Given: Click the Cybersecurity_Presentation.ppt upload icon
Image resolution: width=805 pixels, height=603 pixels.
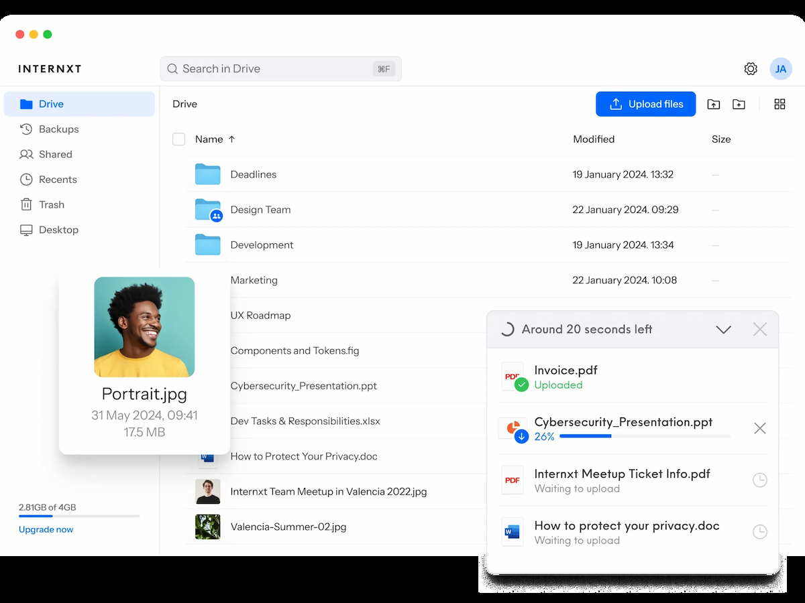Looking at the screenshot, I should tap(514, 429).
